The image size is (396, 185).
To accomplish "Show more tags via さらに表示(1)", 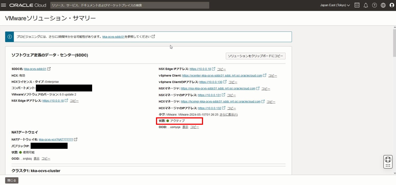I will 229,115.
